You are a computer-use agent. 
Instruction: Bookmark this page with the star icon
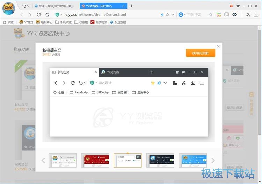[x=167, y=15]
